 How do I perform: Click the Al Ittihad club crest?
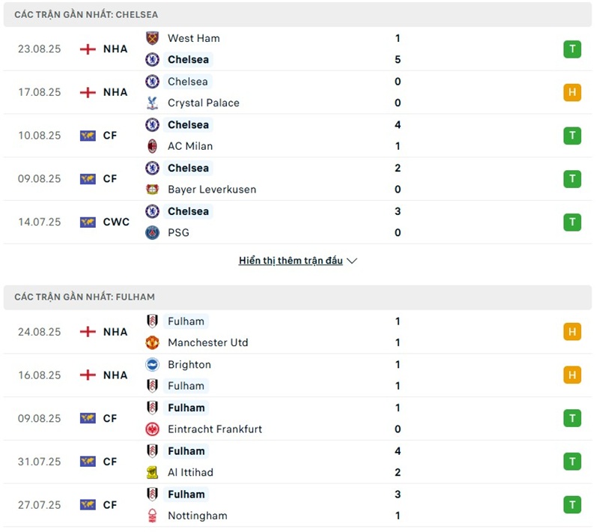[x=153, y=472]
